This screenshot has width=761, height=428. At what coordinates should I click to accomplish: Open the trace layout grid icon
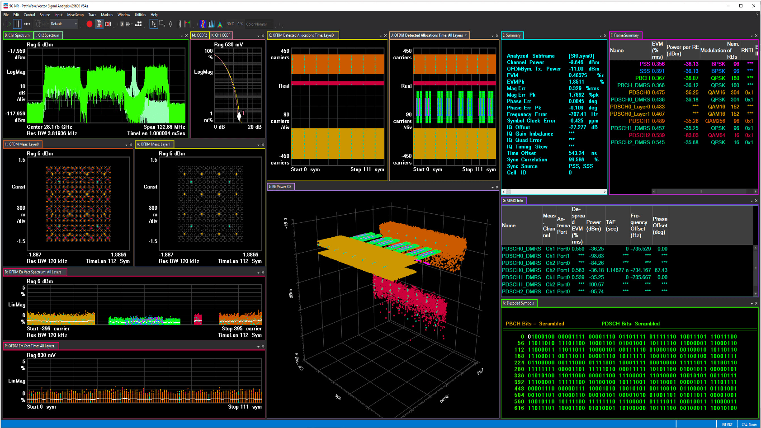click(x=128, y=24)
